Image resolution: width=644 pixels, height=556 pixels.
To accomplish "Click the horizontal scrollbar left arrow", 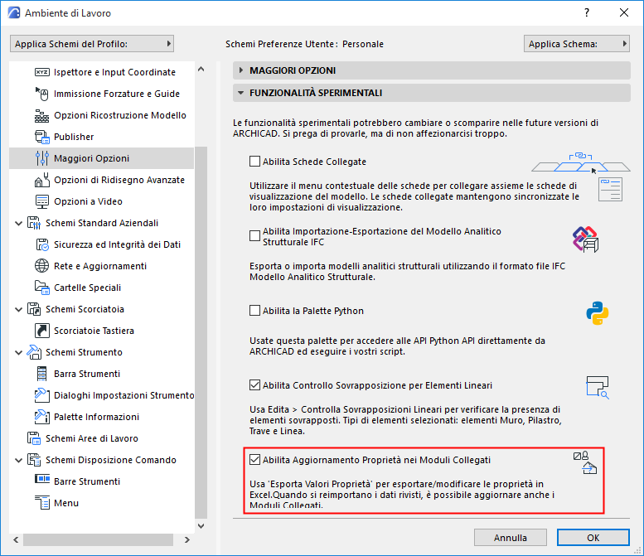I will pyautogui.click(x=16, y=539).
